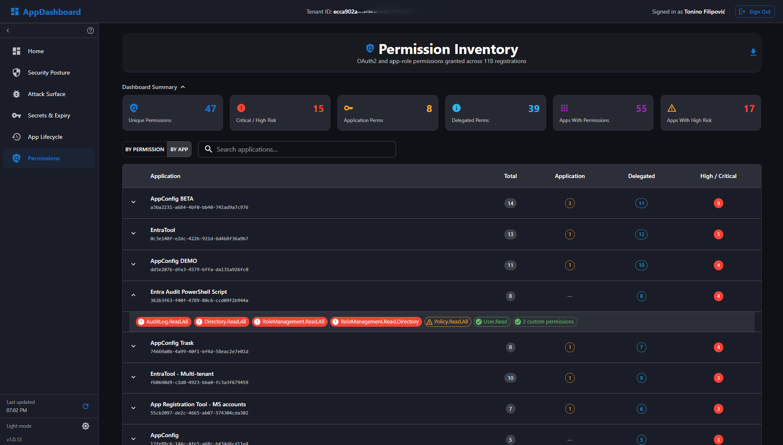The image size is (783, 445).
Task: Collapse the Entra Audit PowerShell Script row
Action: (x=133, y=295)
